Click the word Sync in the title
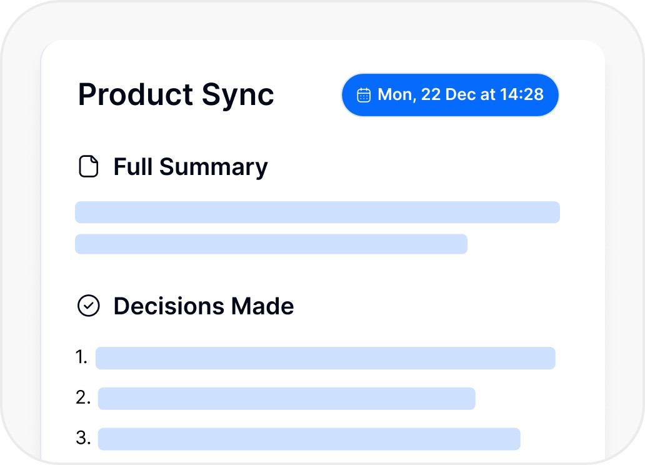Image resolution: width=645 pixels, height=465 pixels. (x=238, y=95)
